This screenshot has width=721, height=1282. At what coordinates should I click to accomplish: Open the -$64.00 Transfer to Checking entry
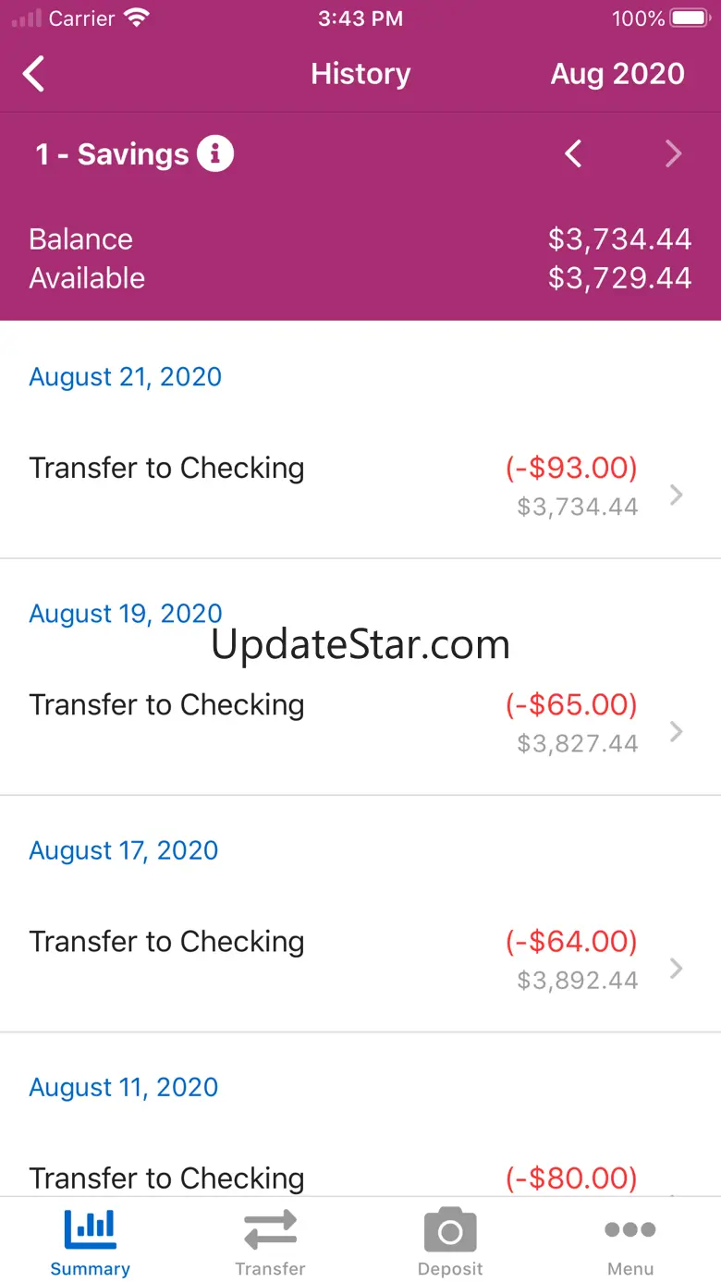pyautogui.click(x=360, y=959)
